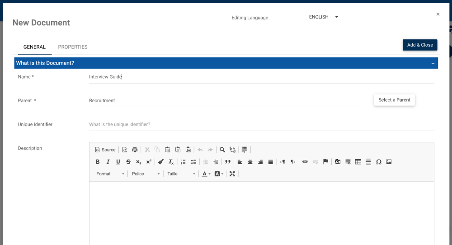Insert a bulleted list
Screen dimensions: 452x245
[193, 162]
